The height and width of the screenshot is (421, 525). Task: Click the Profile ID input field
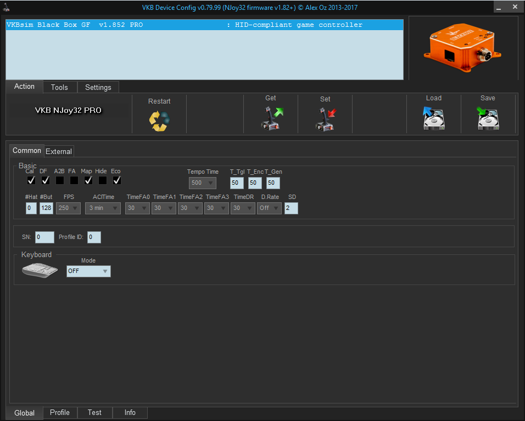[x=94, y=237]
